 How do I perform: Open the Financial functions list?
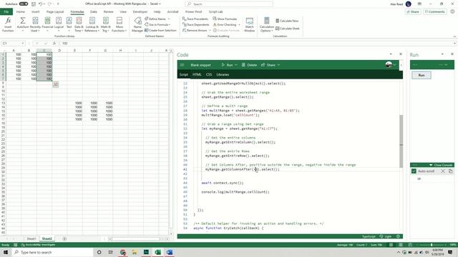click(47, 24)
